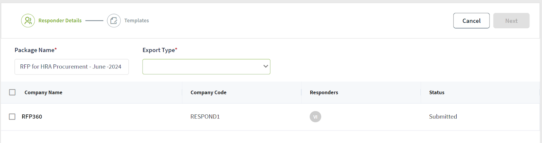
Task: Click the VI responder avatar badge
Action: [315, 117]
